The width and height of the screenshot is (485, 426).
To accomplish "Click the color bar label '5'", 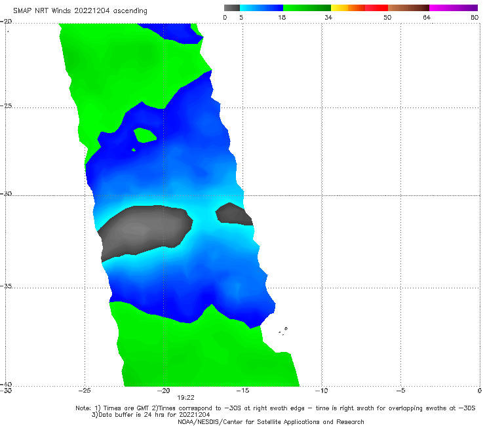I will (241, 17).
